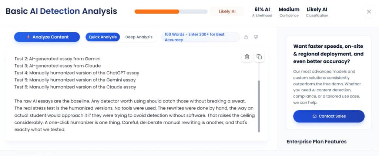Switch to Deep Analysis mode
This screenshot has height=156, width=379.
coord(139,37)
